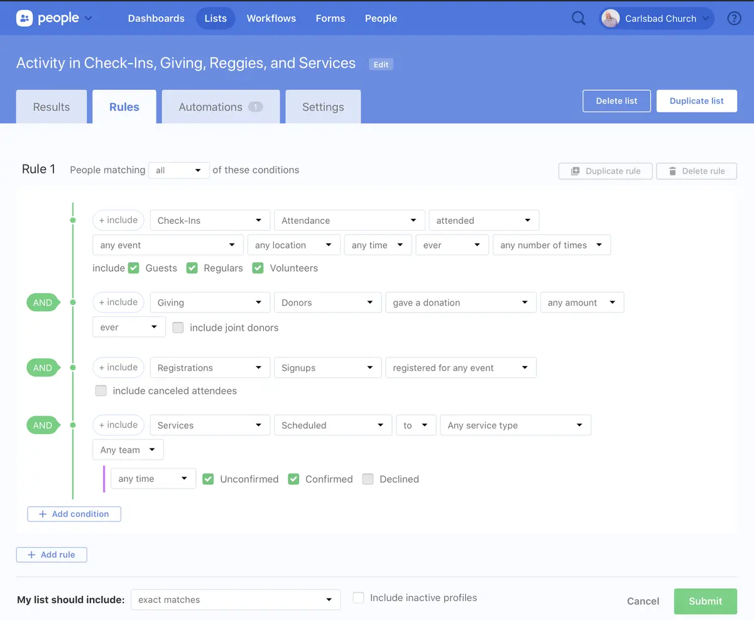This screenshot has width=754, height=620.
Task: Open the gave a donation dropdown
Action: pos(461,302)
